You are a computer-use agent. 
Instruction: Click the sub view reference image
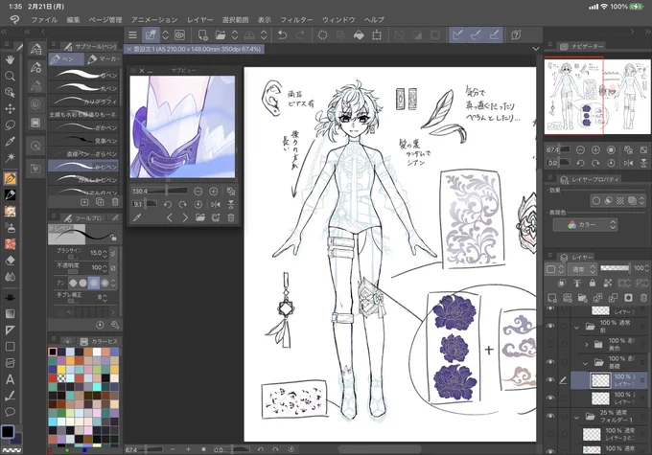click(182, 126)
